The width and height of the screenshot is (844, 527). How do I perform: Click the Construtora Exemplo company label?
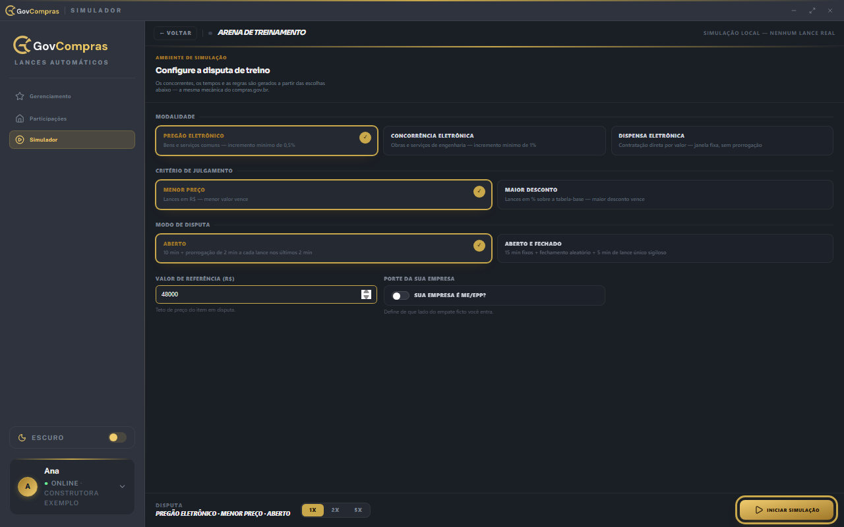[71, 498]
